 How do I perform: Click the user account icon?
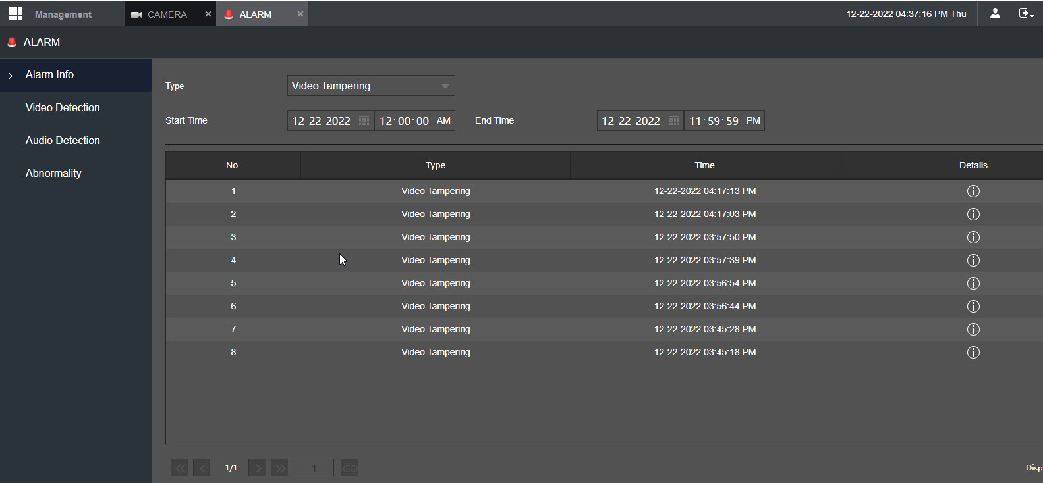point(995,13)
